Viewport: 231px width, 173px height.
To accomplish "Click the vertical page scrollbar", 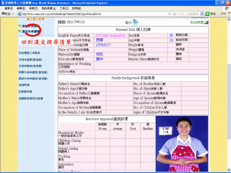I will click(229, 96).
